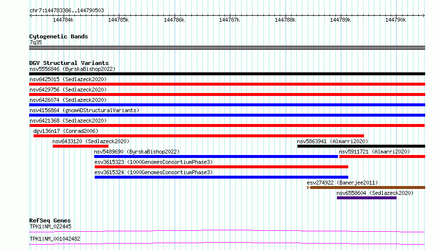
Task: Open variant nsv5911721 (Almarri2020) label
Action: pyautogui.click(x=374, y=152)
